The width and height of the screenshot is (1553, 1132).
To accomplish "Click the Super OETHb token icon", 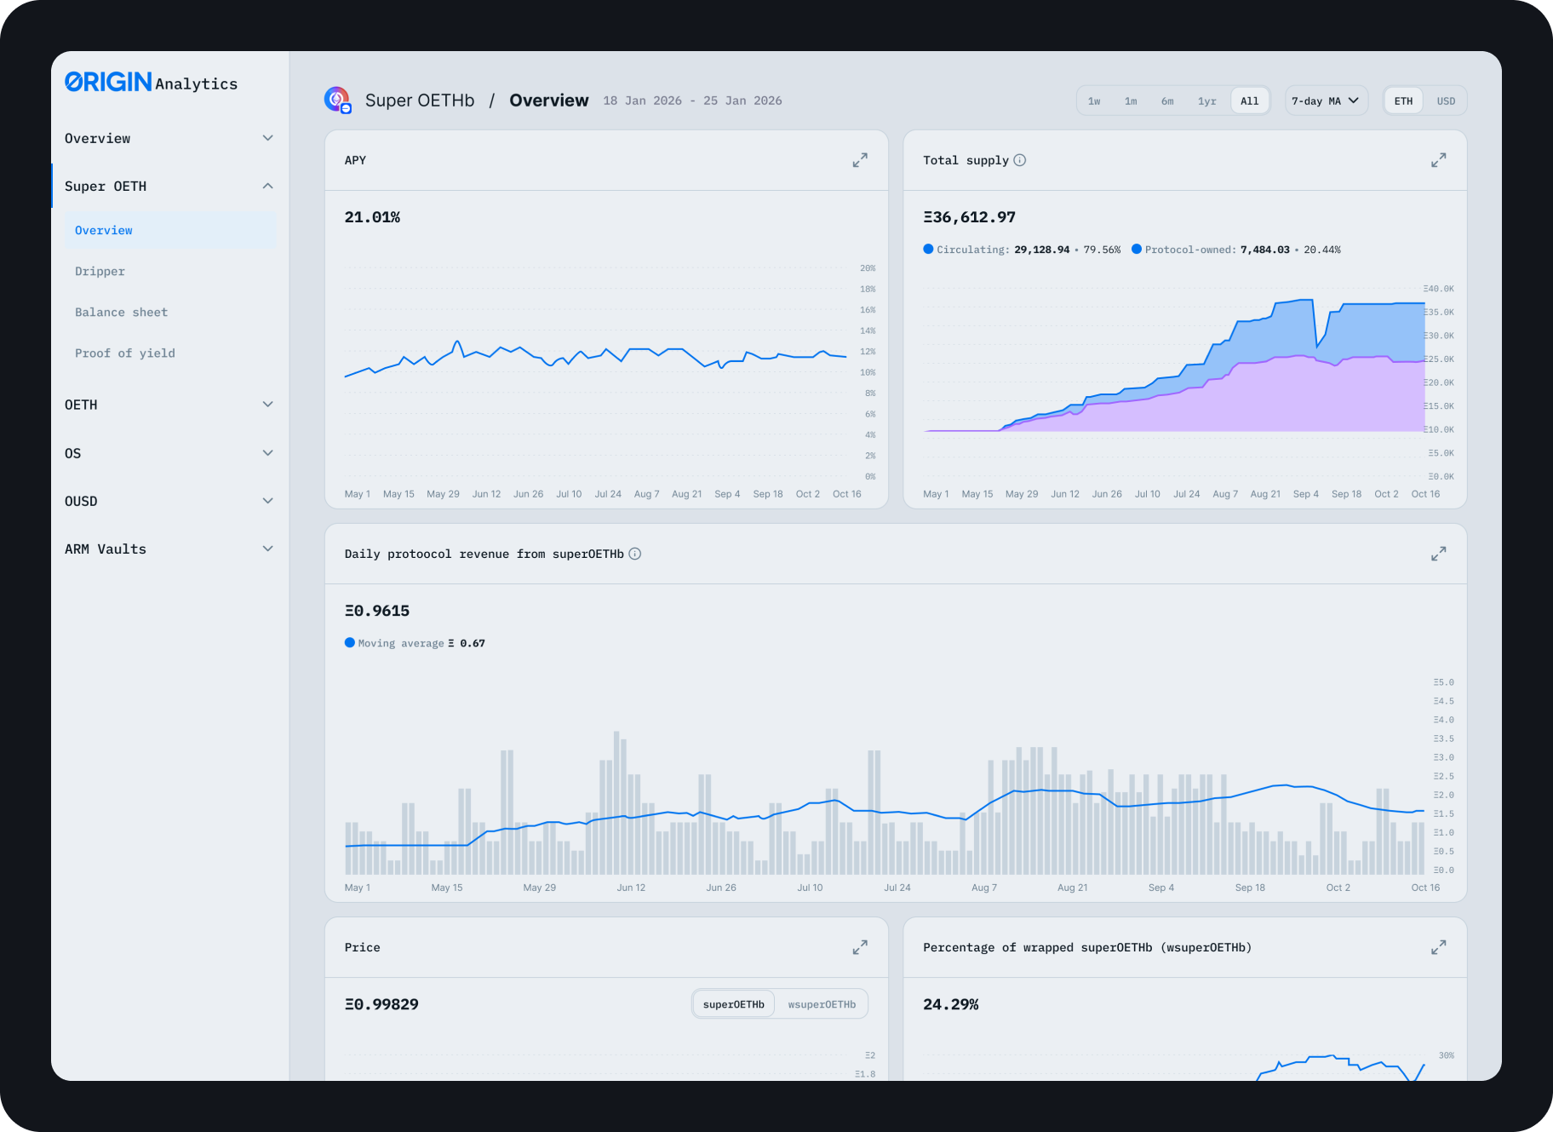I will tap(337, 100).
